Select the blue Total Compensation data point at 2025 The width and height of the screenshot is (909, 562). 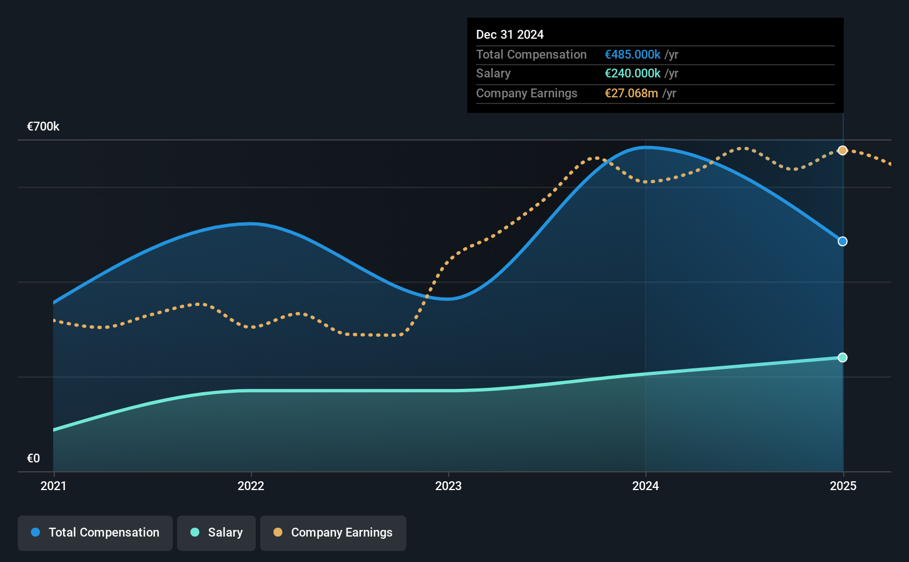click(x=843, y=241)
